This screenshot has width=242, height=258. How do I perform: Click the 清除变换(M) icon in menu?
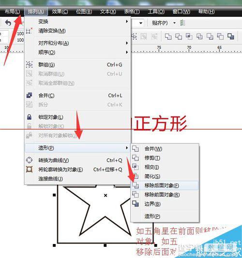tap(29, 31)
